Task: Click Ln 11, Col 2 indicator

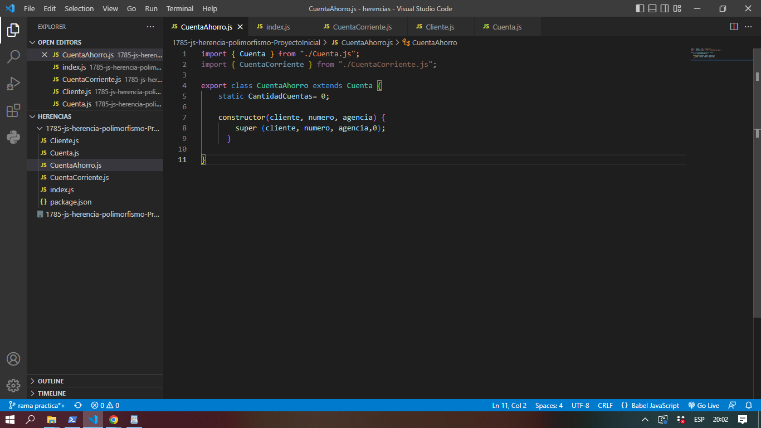Action: (x=509, y=406)
